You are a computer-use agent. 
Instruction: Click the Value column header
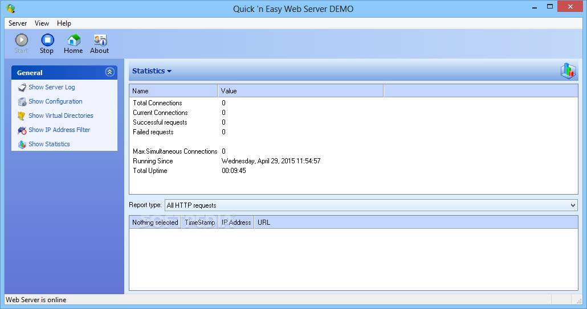[x=300, y=91]
